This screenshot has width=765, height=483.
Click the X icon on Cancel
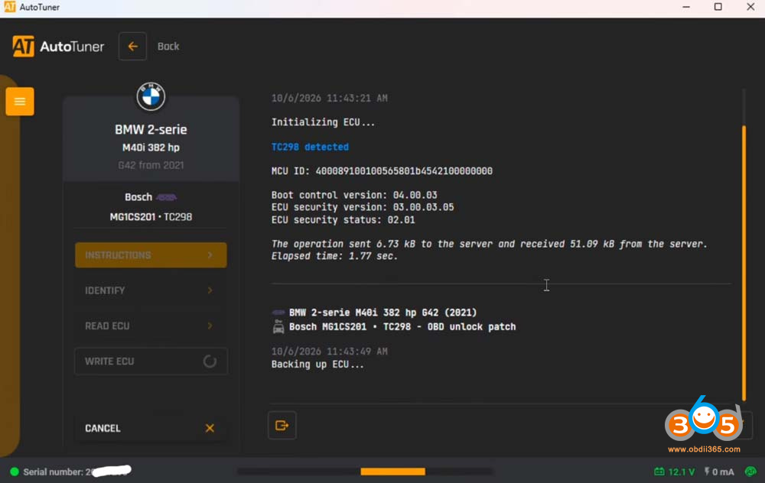[x=210, y=428]
